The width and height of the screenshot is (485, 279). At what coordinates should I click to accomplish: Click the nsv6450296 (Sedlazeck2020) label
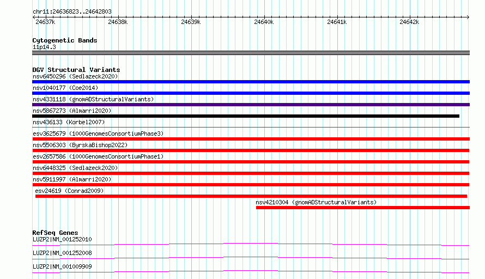(75, 76)
